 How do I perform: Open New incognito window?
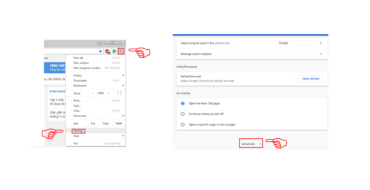click(96, 68)
